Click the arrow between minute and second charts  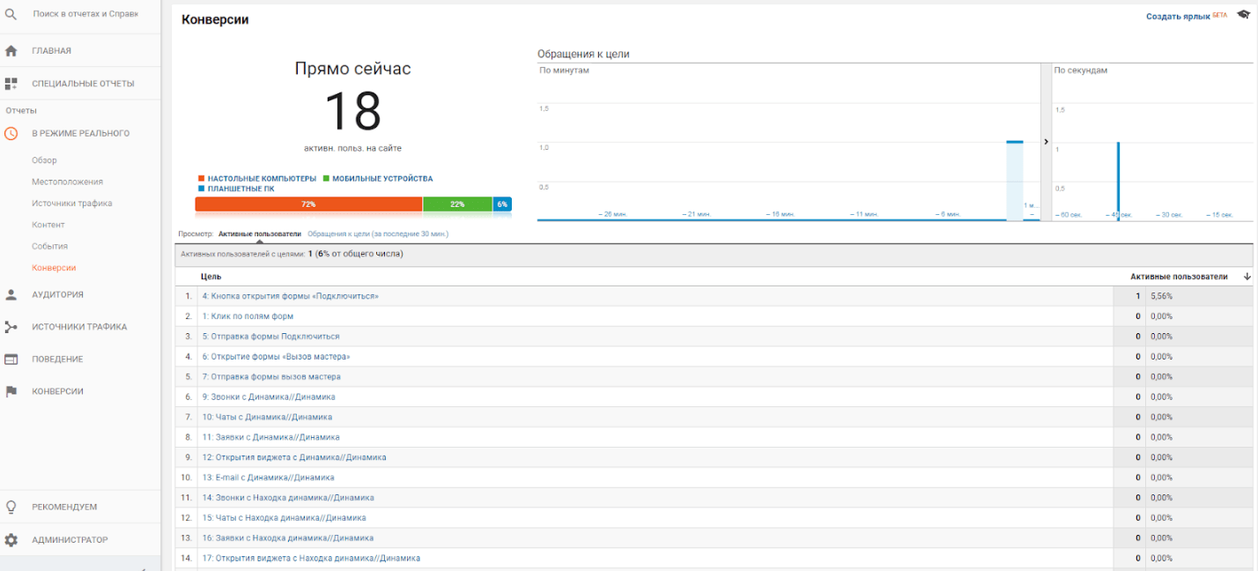[1047, 141]
